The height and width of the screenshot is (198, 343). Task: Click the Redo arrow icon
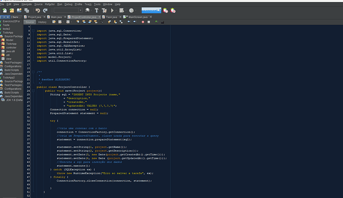click(45, 10)
